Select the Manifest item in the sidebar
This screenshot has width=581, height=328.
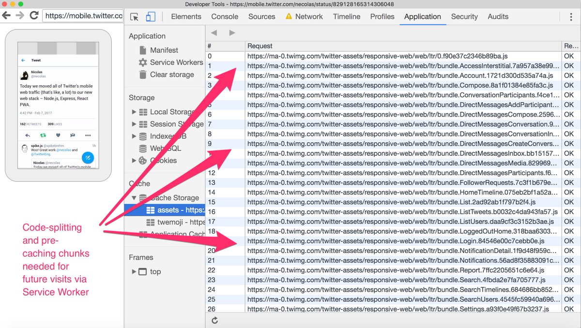164,50
